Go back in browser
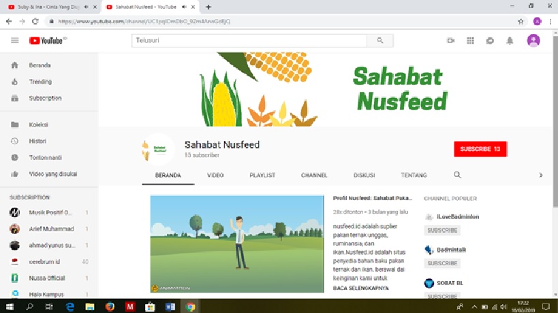 [x=9, y=21]
